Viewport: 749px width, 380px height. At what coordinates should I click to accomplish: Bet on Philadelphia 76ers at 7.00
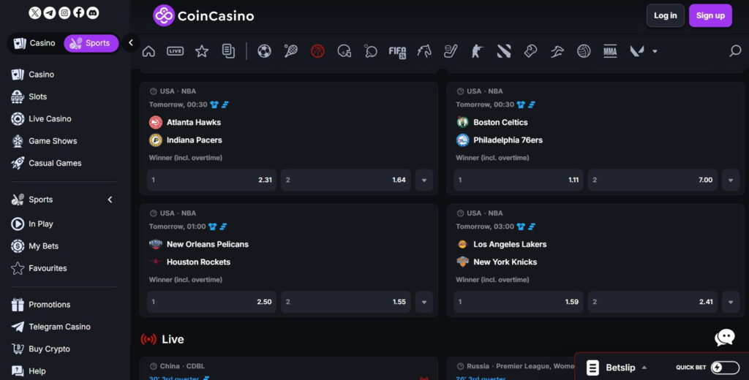652,180
